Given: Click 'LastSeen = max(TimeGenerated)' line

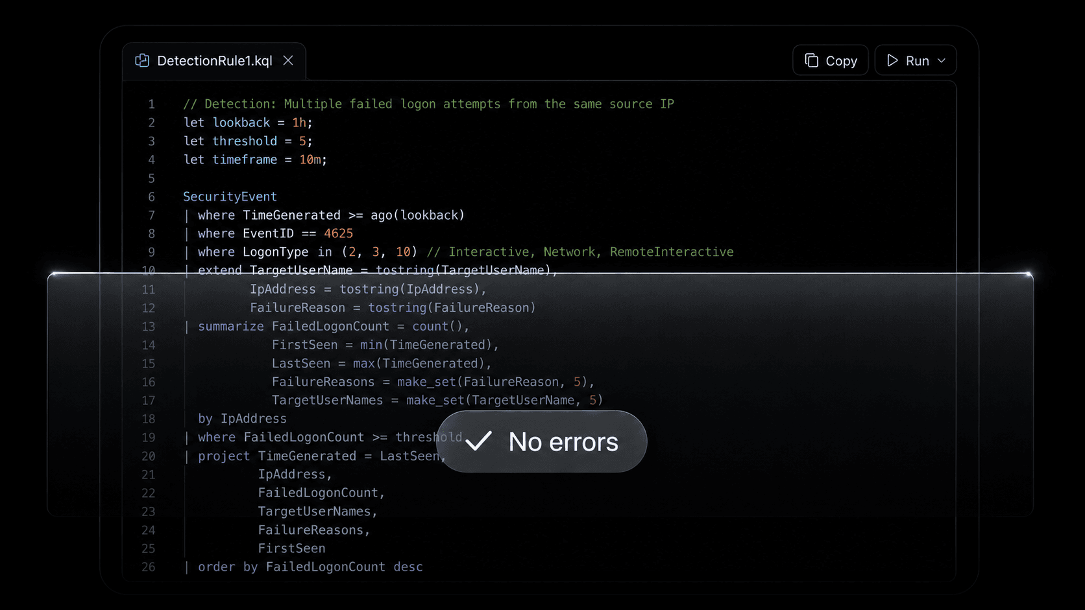Looking at the screenshot, I should (382, 363).
